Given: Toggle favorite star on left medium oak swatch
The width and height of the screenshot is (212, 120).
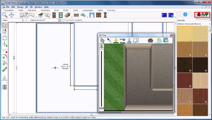Looking at the screenshot, I should point(190,55).
